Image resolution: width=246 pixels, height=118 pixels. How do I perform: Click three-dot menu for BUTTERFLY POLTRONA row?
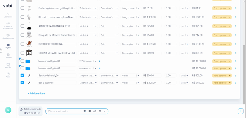point(236,44)
